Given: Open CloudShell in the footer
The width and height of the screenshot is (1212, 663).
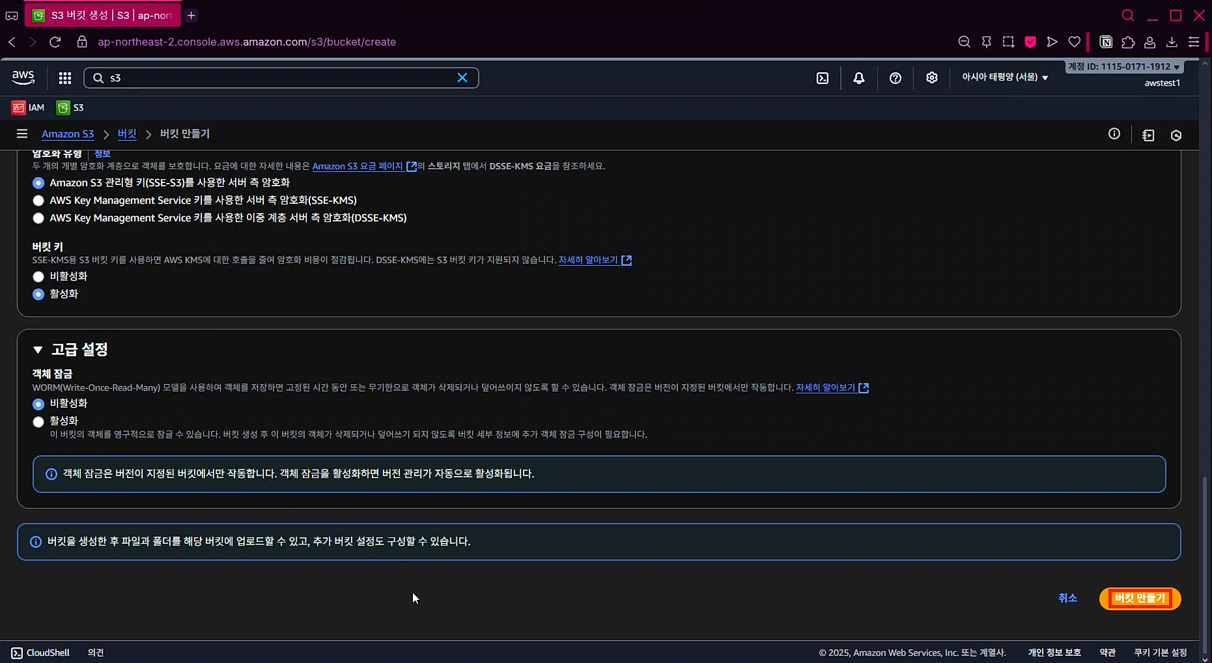Looking at the screenshot, I should click(x=40, y=653).
